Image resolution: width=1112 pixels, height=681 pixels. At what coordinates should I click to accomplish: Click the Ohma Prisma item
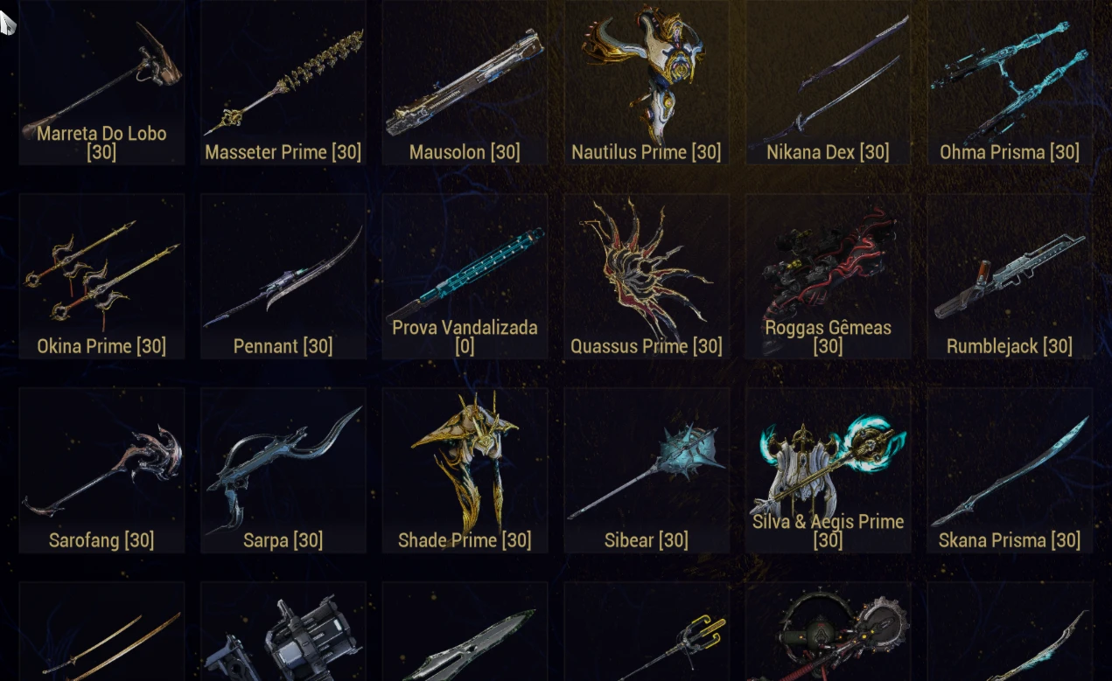(x=1010, y=82)
